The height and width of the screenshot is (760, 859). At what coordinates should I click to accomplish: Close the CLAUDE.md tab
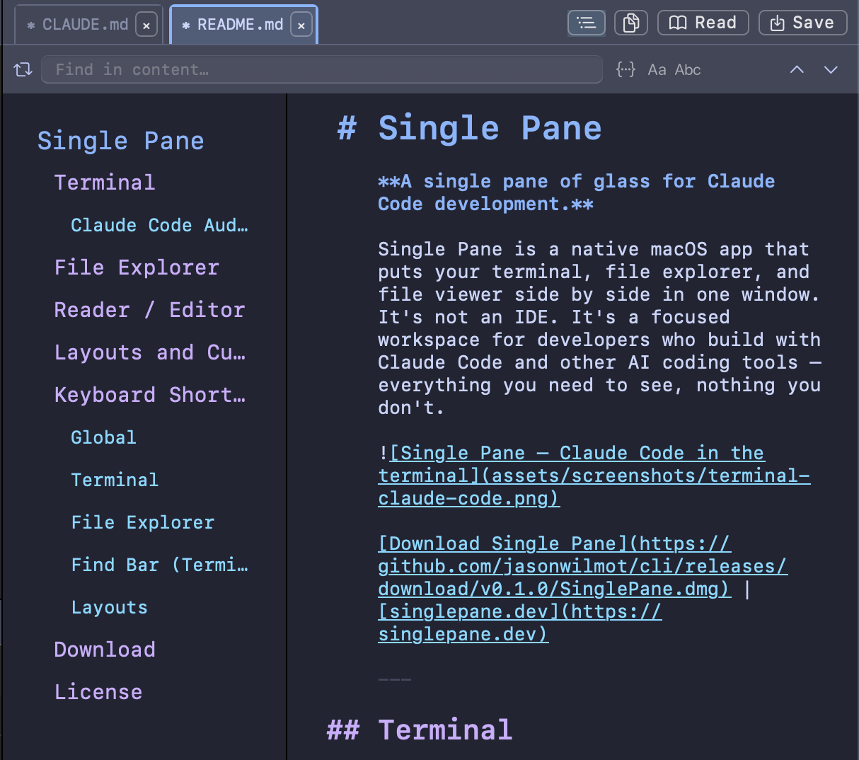146,23
